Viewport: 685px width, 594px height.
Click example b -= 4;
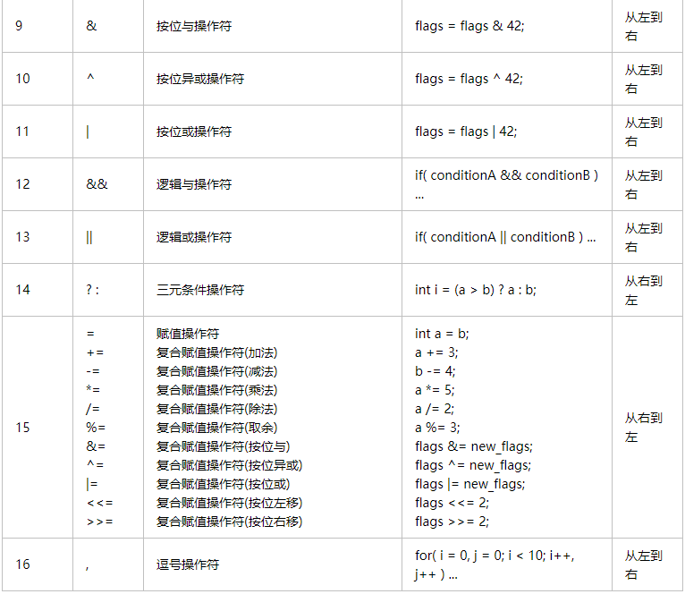pos(436,371)
